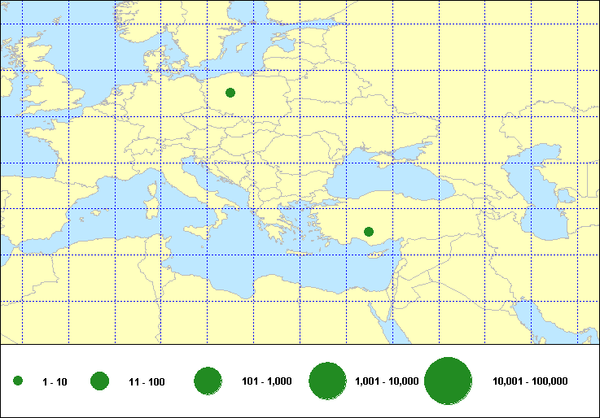The width and height of the screenshot is (600, 418).
Task: Select the 1,001 - 10,000 legend circle
Action: [x=329, y=381]
